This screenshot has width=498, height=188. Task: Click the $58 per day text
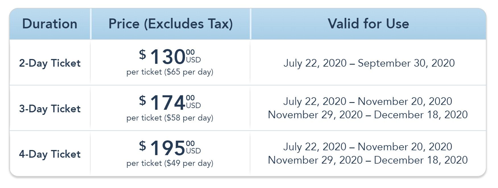(x=189, y=118)
